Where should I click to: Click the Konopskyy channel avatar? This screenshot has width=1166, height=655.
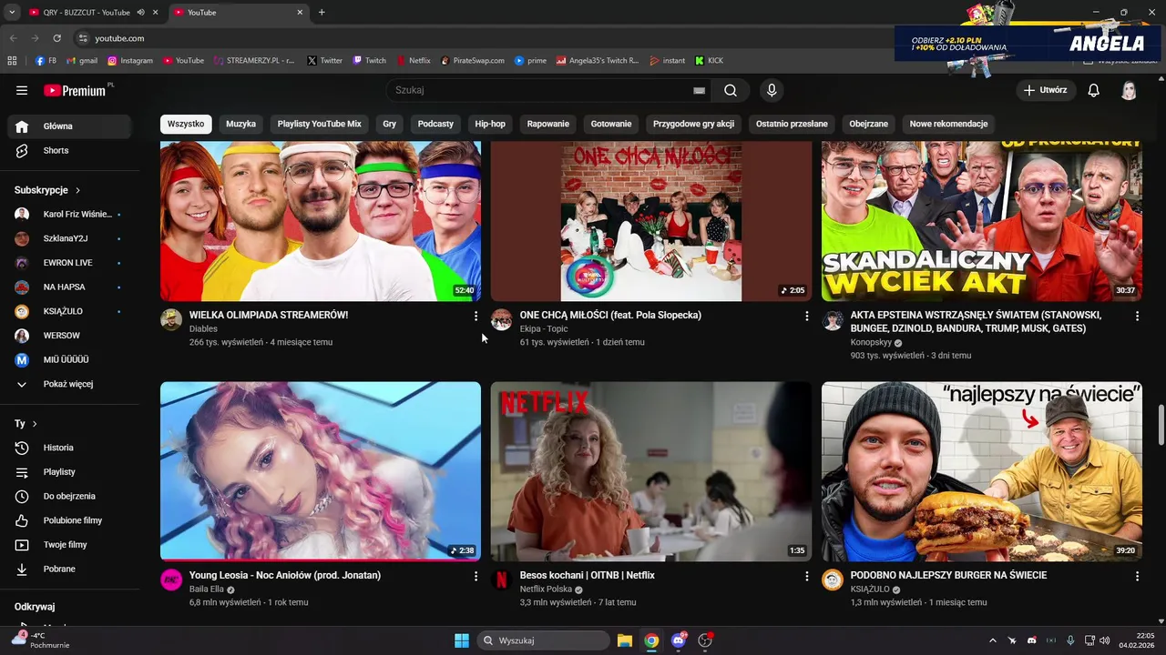click(x=833, y=319)
